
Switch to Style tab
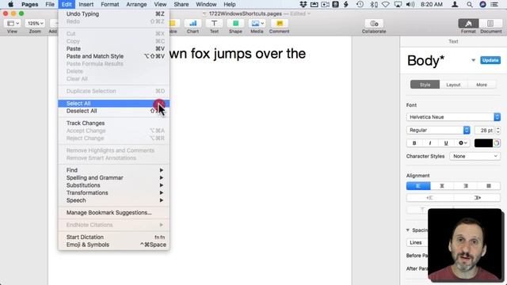425,85
